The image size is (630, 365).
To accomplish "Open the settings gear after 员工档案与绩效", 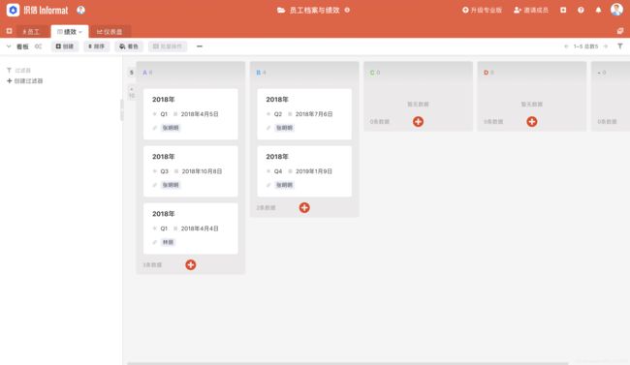I will [347, 10].
